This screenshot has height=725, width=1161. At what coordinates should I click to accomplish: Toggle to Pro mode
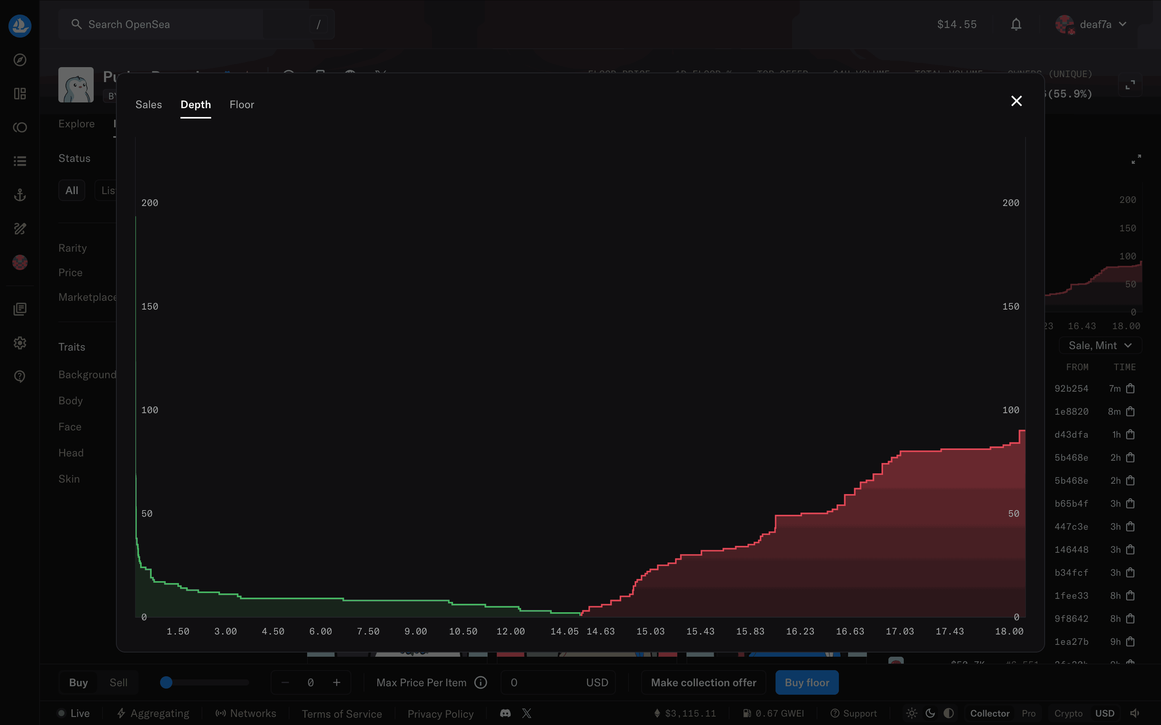point(1028,713)
